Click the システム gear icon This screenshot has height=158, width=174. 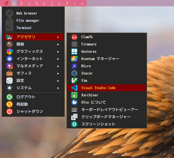[x=9, y=88]
